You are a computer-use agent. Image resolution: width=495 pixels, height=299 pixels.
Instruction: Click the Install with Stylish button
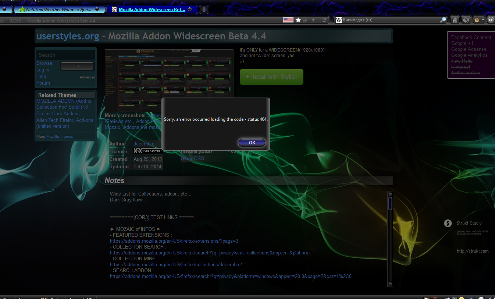[271, 77]
